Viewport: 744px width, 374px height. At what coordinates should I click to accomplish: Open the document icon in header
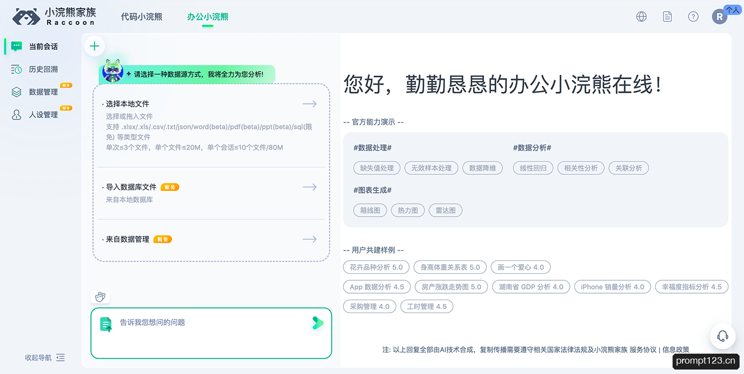coord(668,16)
